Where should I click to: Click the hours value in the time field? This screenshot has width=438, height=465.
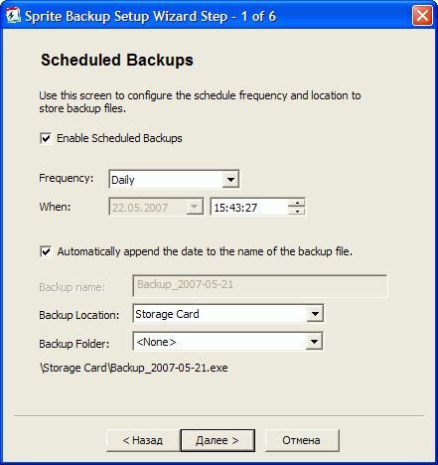tap(219, 208)
